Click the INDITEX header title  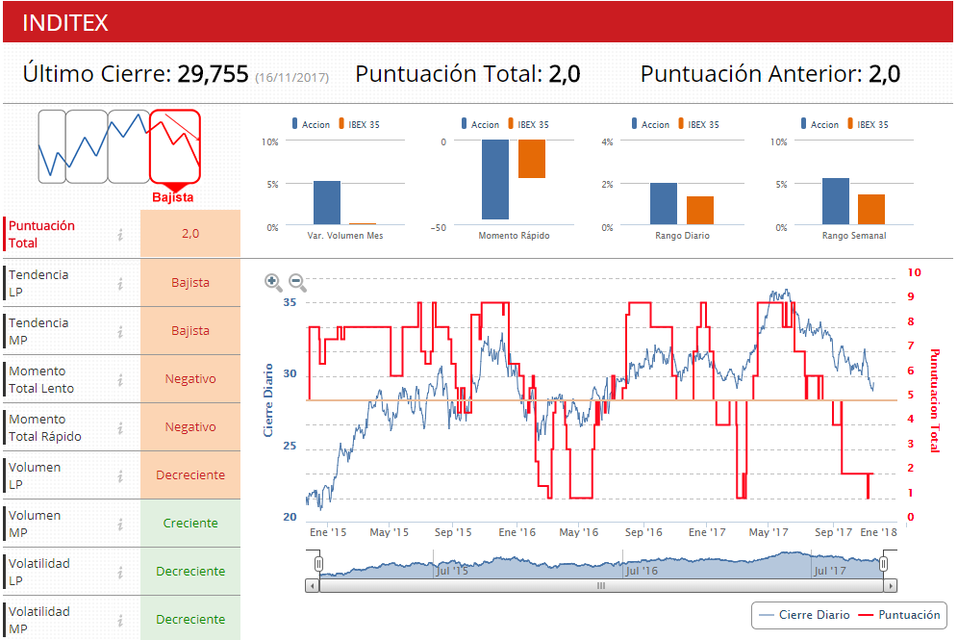pyautogui.click(x=65, y=23)
